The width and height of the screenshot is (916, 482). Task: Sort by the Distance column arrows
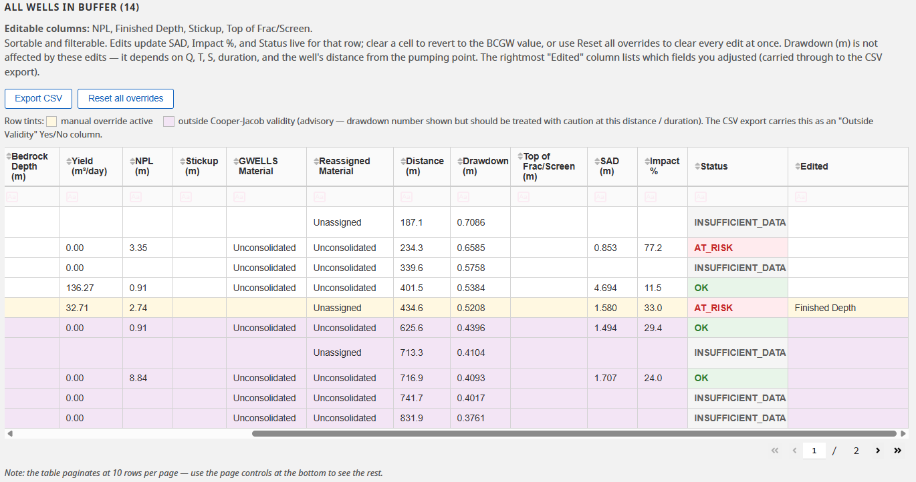coord(403,161)
